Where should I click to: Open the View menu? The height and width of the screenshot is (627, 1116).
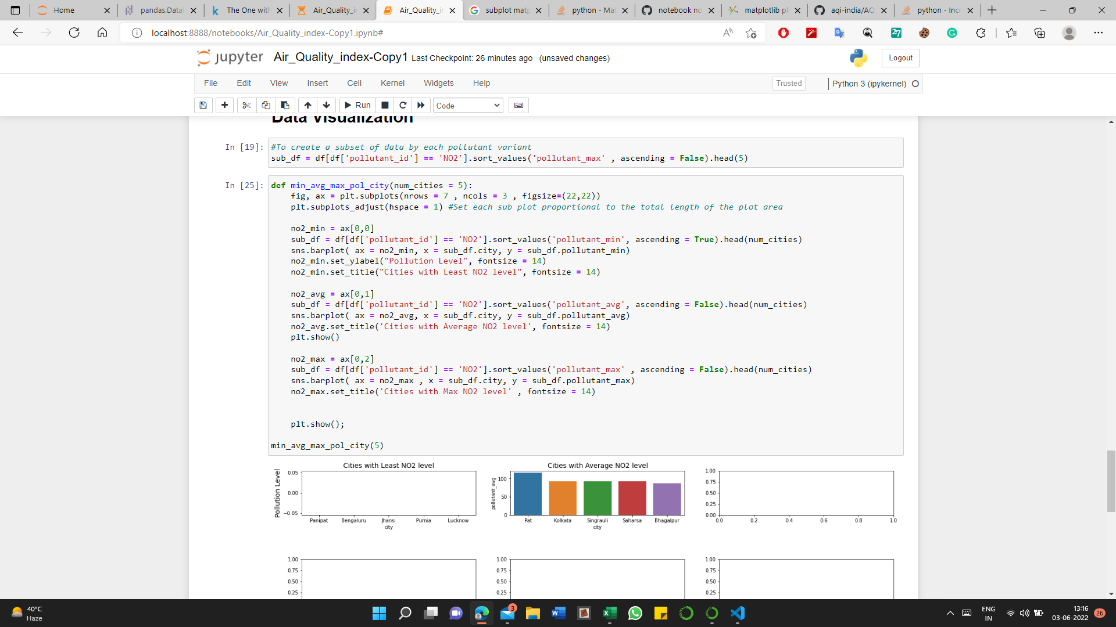[279, 83]
